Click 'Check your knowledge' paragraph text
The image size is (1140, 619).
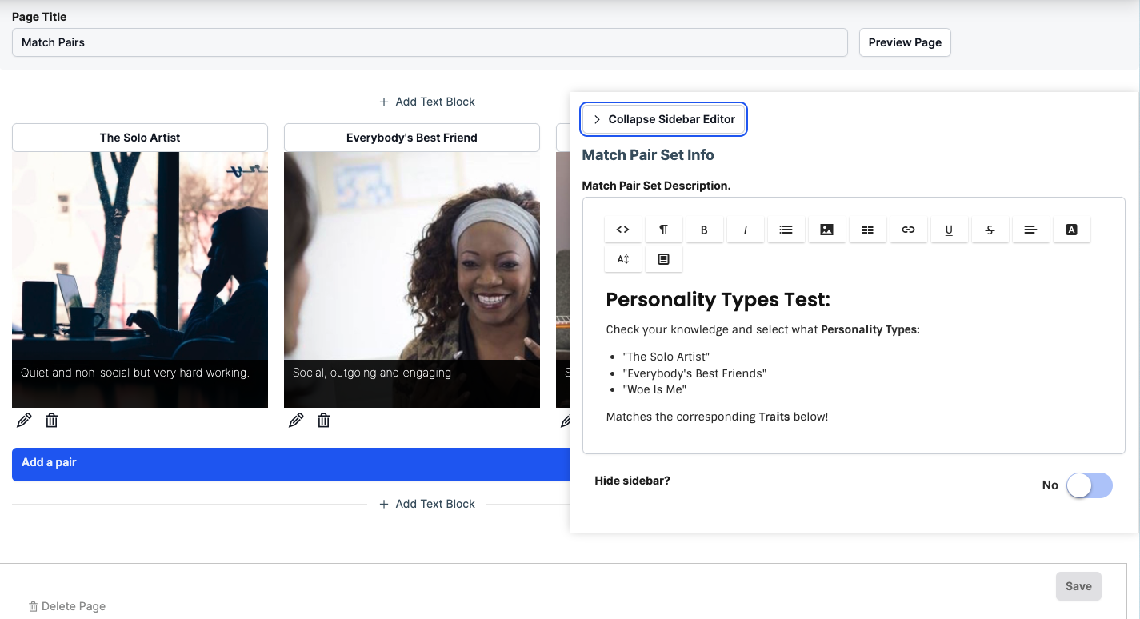[x=763, y=329]
